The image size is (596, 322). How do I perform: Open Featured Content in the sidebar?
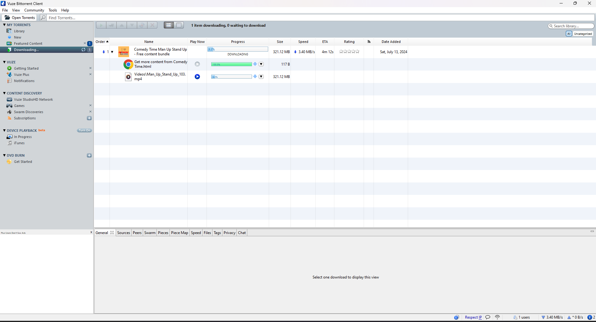(x=28, y=44)
